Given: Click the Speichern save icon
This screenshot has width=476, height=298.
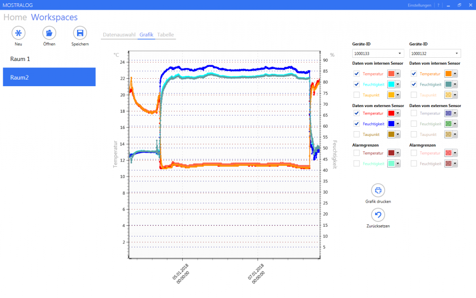Looking at the screenshot, I should (80, 33).
